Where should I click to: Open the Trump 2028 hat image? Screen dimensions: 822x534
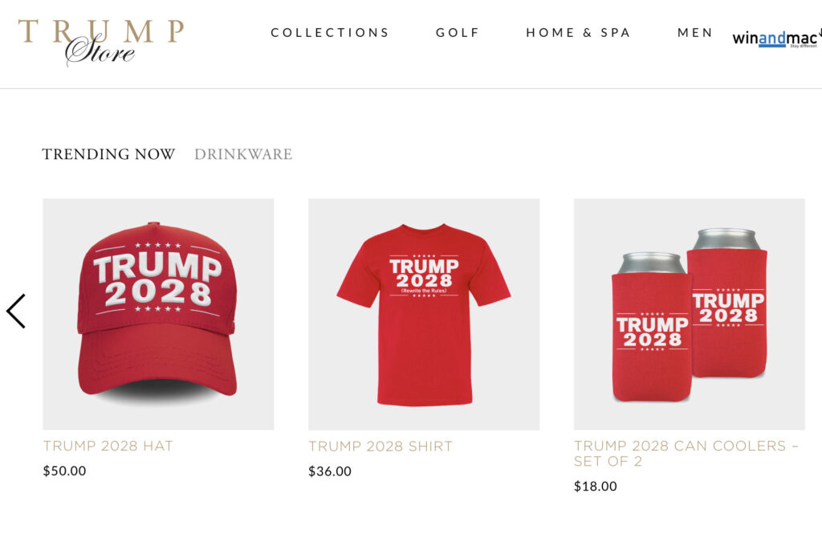pyautogui.click(x=158, y=314)
